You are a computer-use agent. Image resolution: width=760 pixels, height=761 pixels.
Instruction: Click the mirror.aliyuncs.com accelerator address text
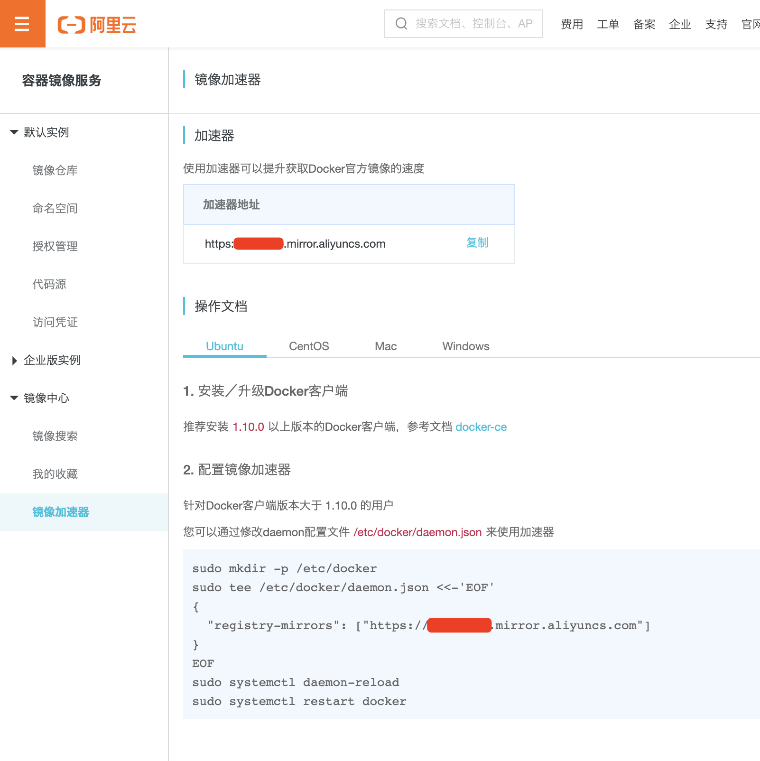pyautogui.click(x=295, y=244)
